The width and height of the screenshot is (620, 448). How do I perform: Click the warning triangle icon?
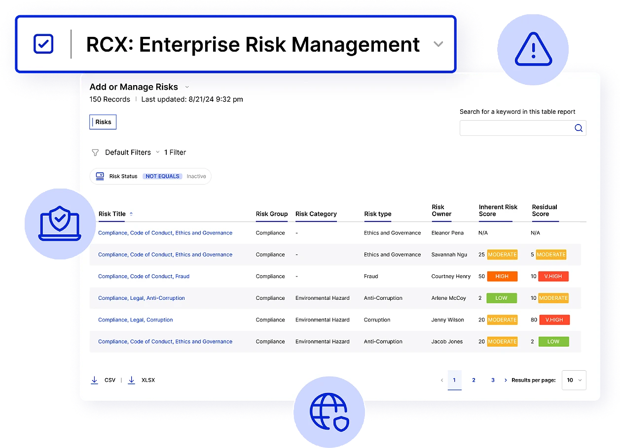(x=533, y=50)
